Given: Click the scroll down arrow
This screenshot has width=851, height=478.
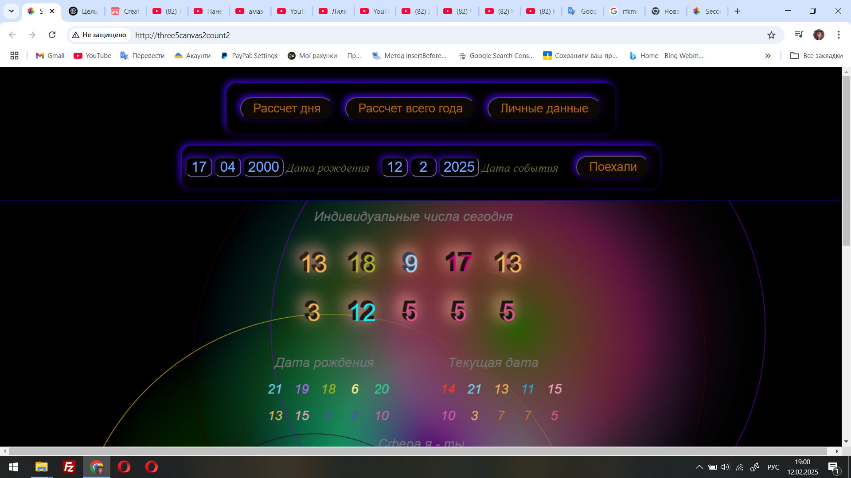Looking at the screenshot, I should coord(846,441).
